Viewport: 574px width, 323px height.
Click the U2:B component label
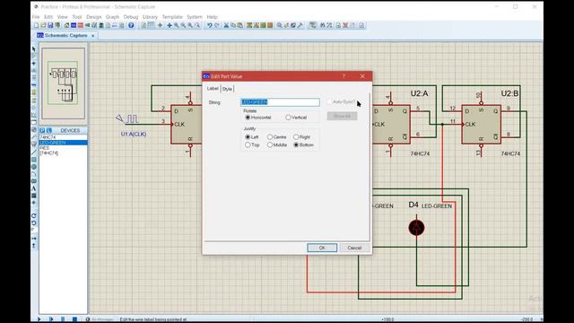point(509,93)
